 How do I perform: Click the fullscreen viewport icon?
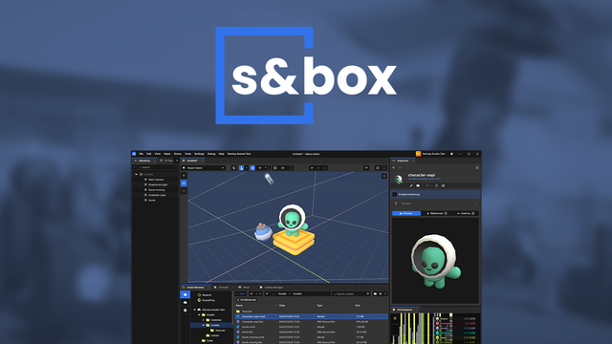click(384, 168)
